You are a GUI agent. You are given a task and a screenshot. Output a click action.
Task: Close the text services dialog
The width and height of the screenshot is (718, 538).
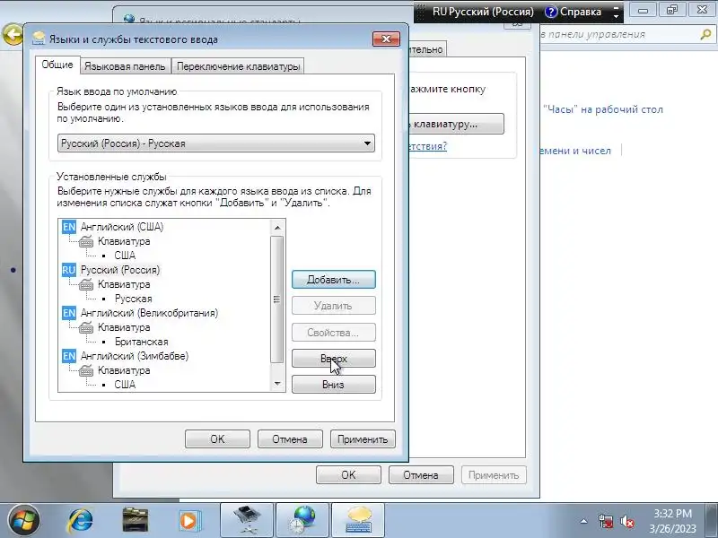[x=386, y=39]
